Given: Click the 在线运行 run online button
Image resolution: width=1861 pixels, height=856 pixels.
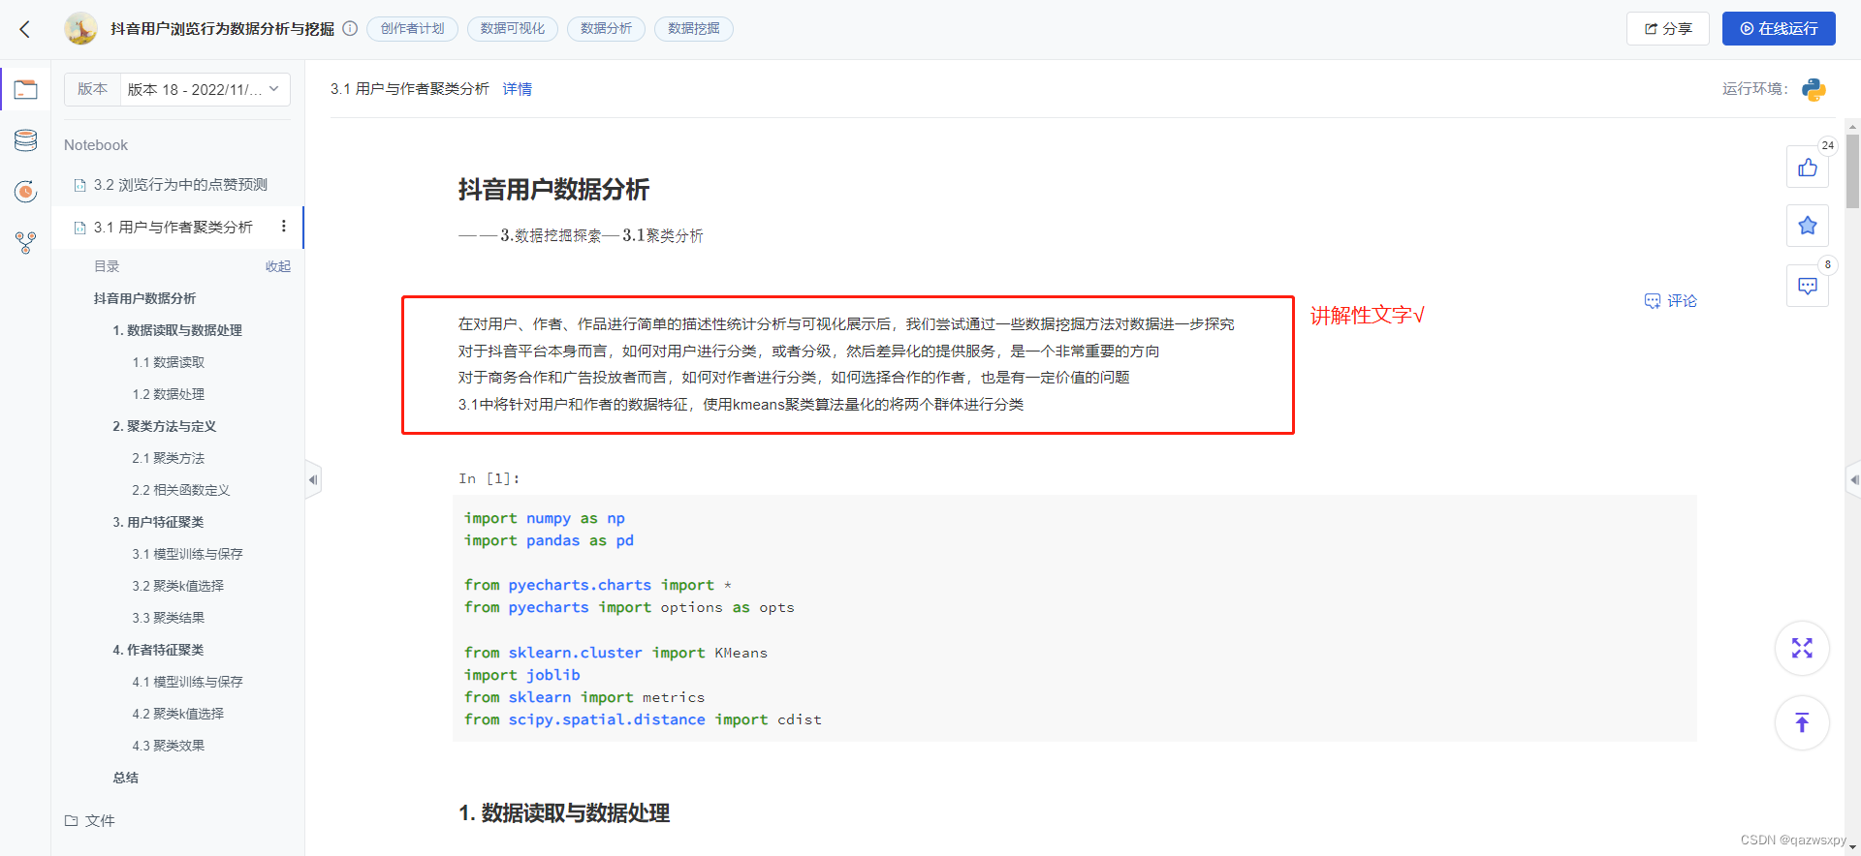Looking at the screenshot, I should coord(1779,29).
